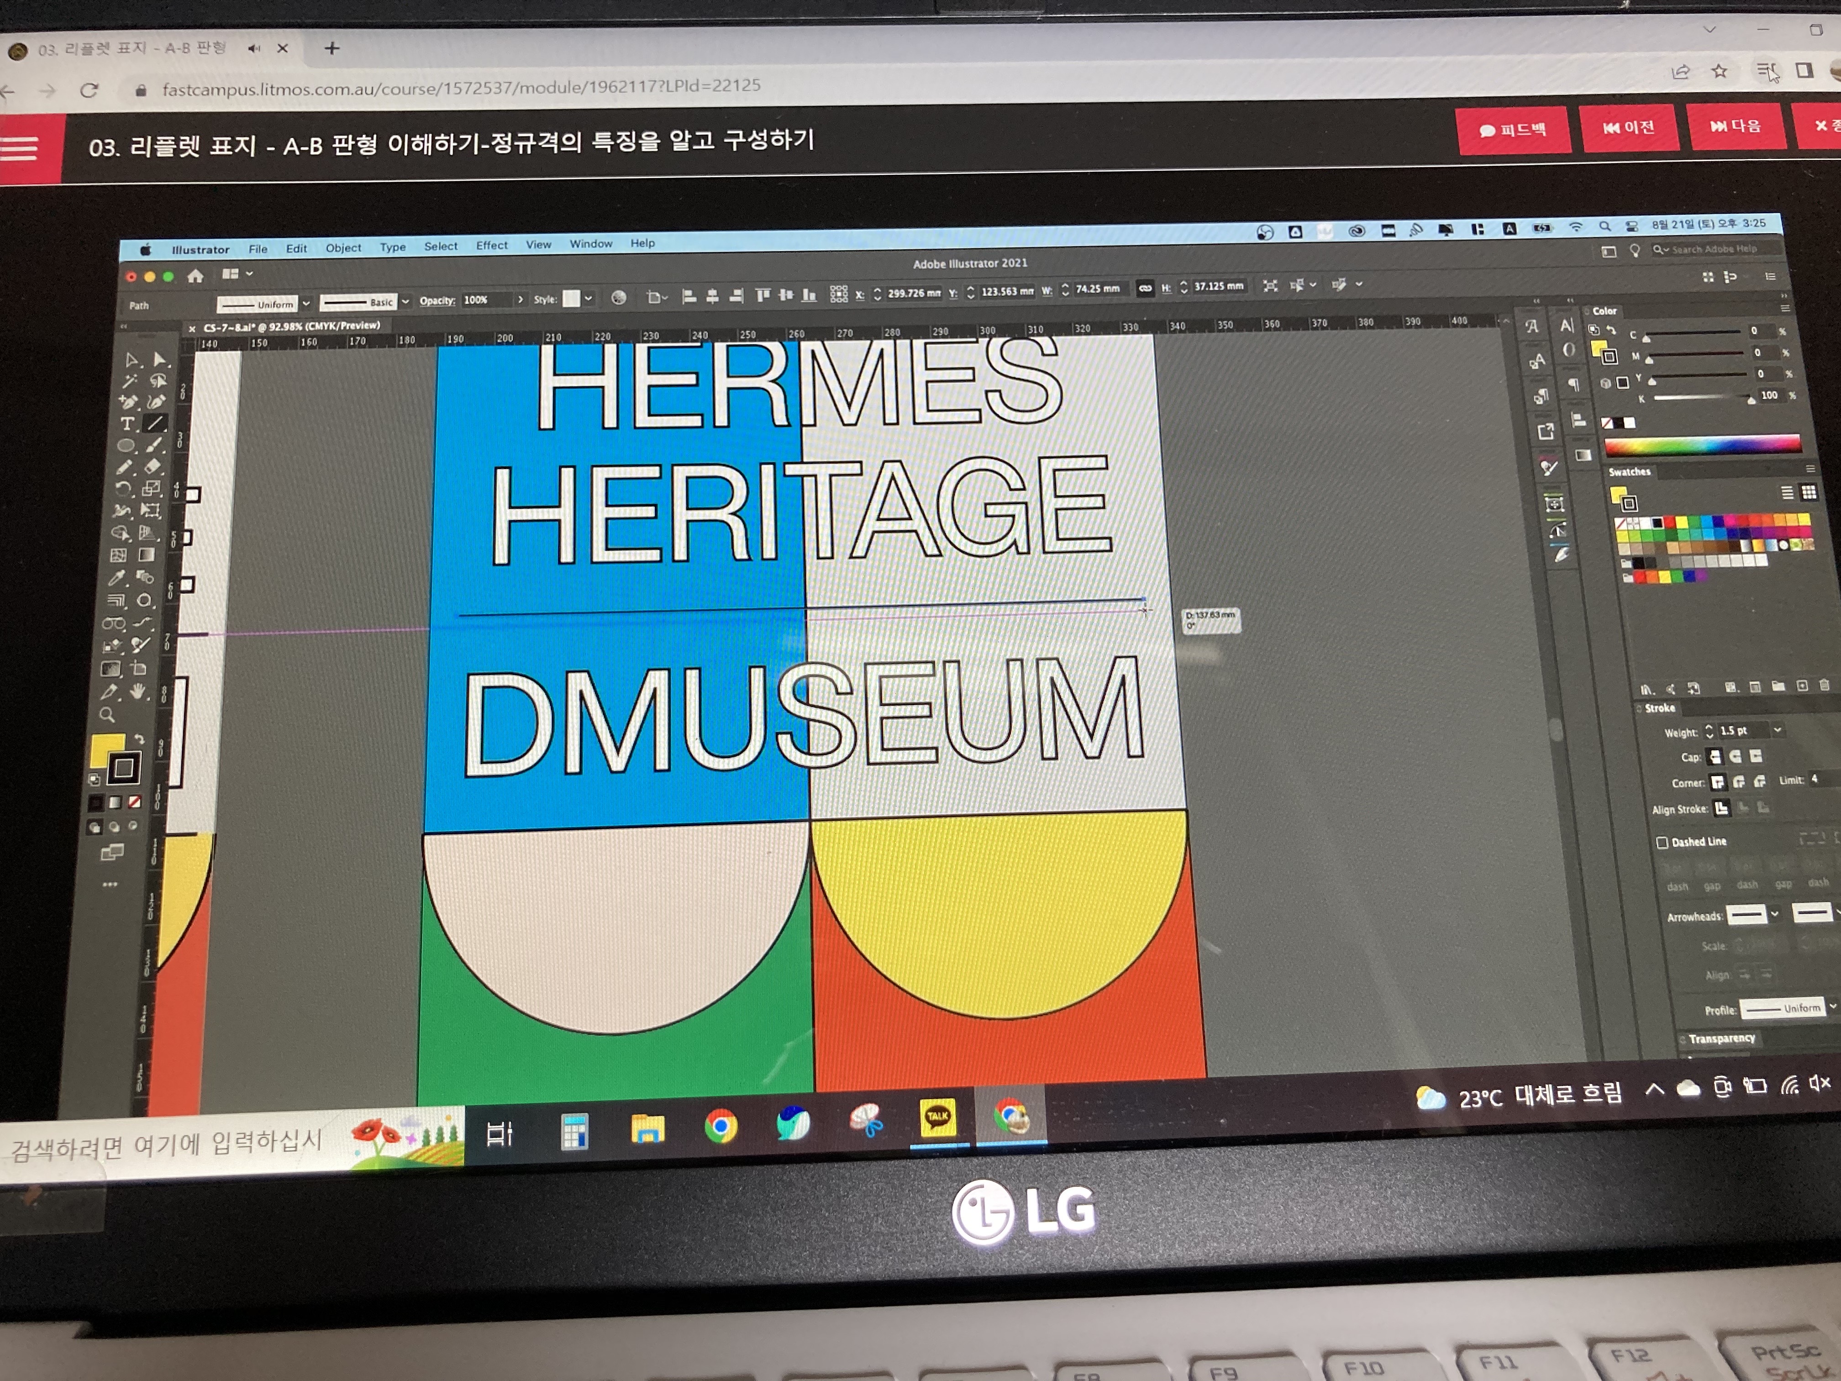Click the 다음 next lesson button

point(1736,127)
